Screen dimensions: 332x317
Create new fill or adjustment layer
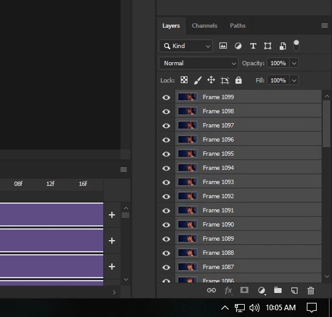pos(262,291)
